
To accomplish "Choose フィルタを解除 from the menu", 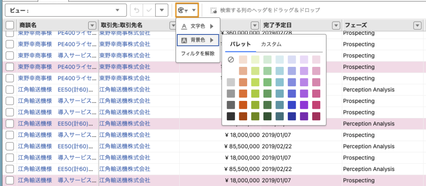I will click(x=197, y=54).
